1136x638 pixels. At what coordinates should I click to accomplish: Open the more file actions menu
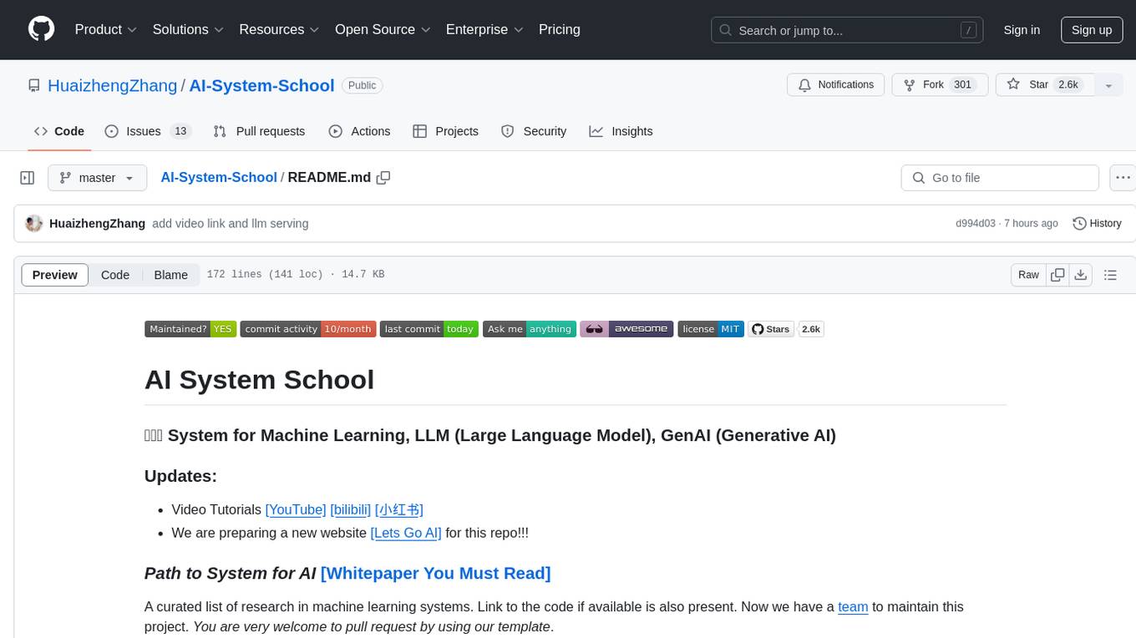[x=1123, y=178]
